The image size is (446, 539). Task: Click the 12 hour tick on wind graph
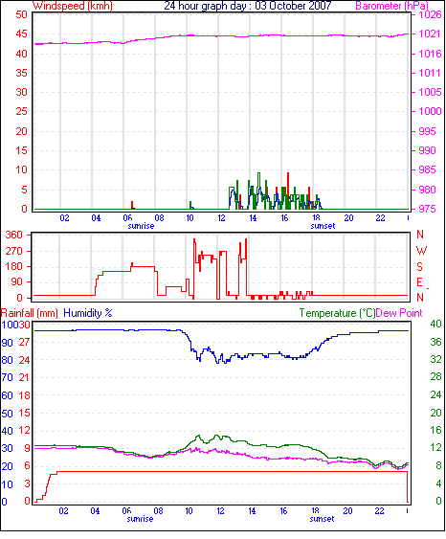coord(221,218)
